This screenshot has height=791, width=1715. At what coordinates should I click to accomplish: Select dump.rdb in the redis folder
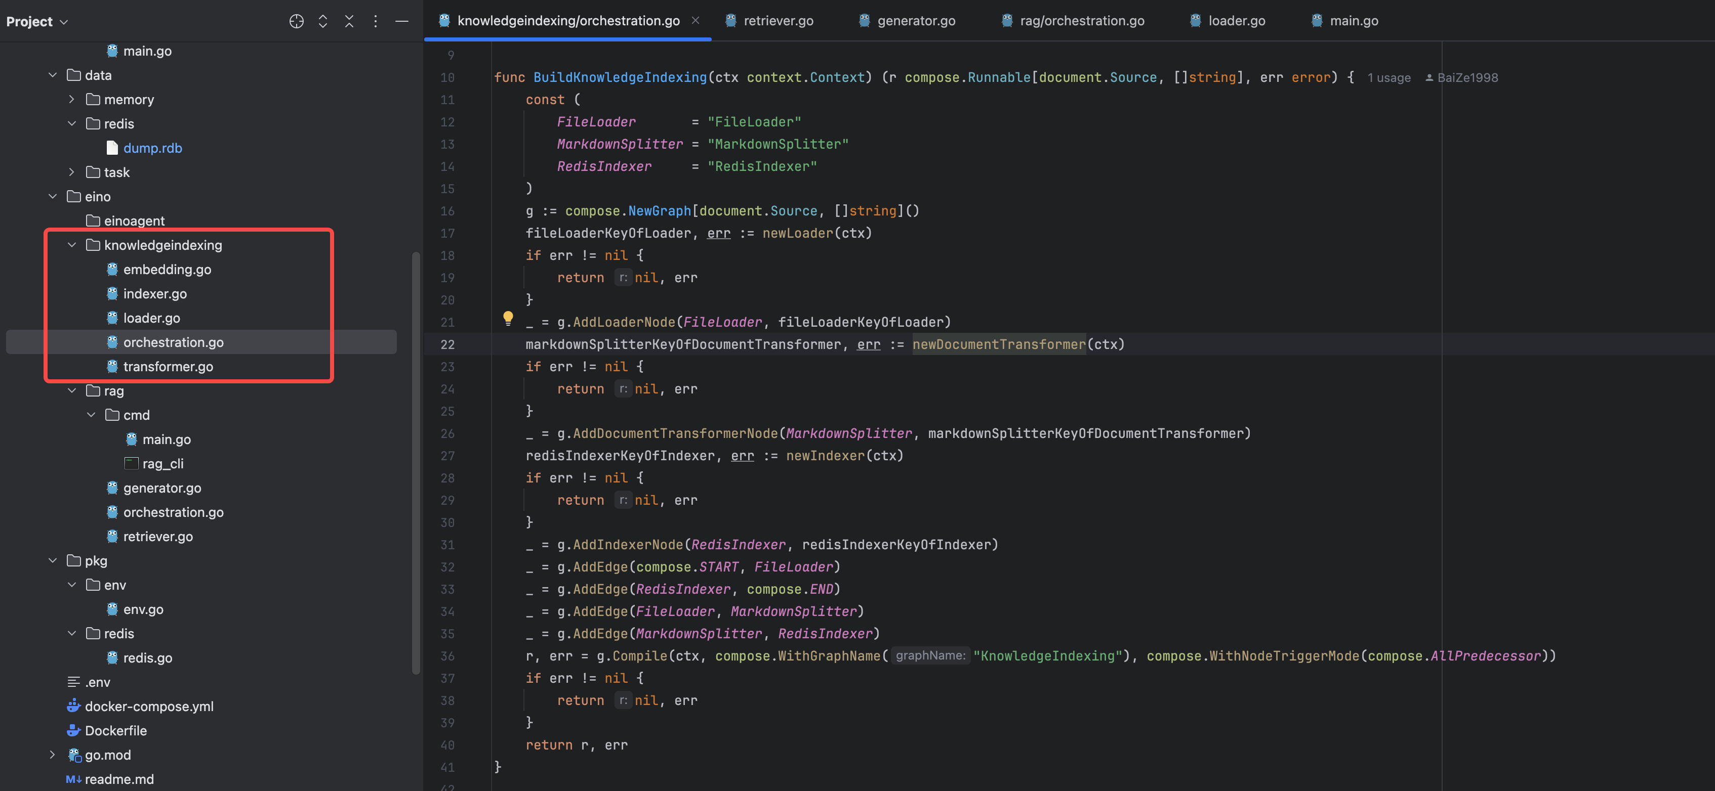click(152, 148)
